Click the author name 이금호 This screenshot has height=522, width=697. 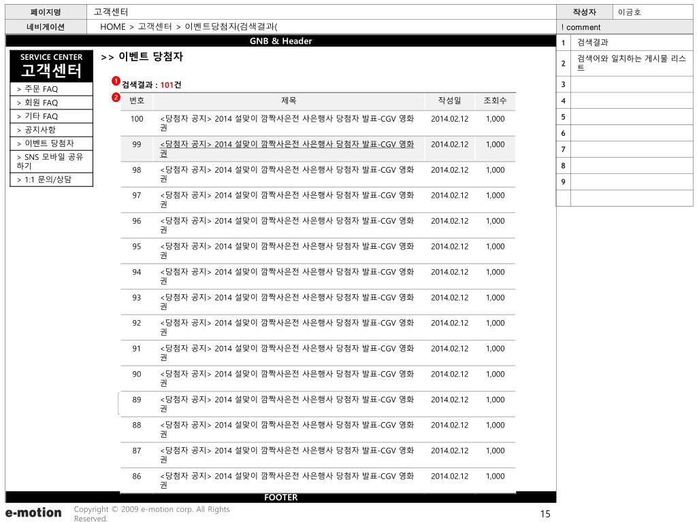click(630, 12)
